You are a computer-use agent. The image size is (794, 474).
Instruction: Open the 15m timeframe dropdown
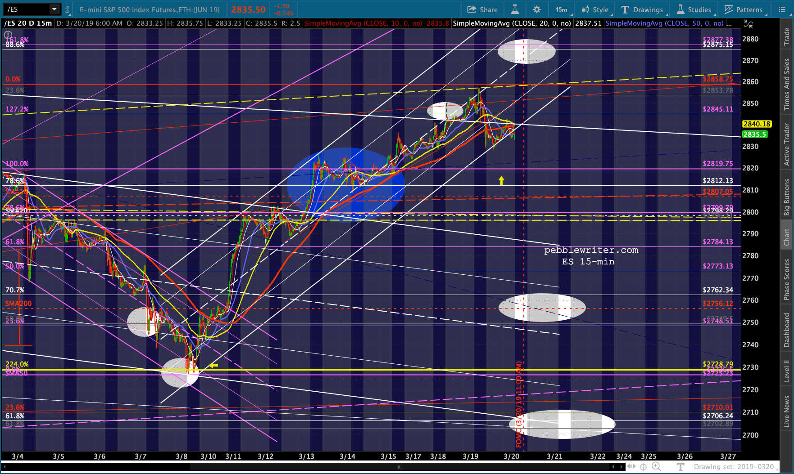(562, 9)
